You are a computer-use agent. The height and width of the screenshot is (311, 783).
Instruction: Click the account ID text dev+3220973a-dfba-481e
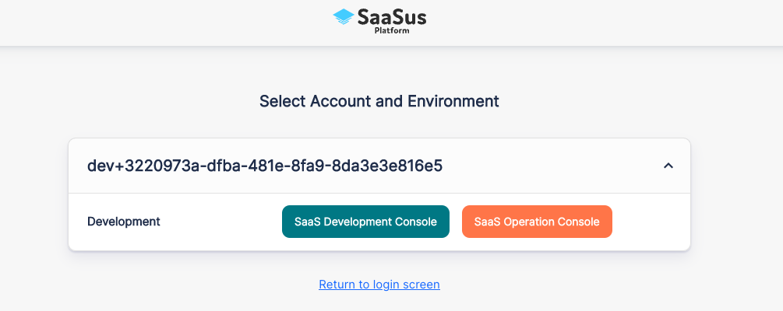tap(265, 166)
